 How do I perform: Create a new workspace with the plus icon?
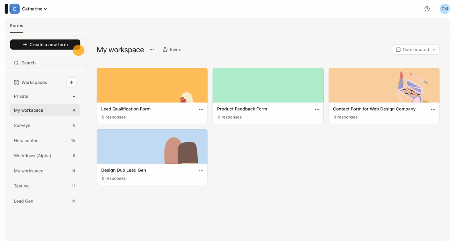pos(71,82)
